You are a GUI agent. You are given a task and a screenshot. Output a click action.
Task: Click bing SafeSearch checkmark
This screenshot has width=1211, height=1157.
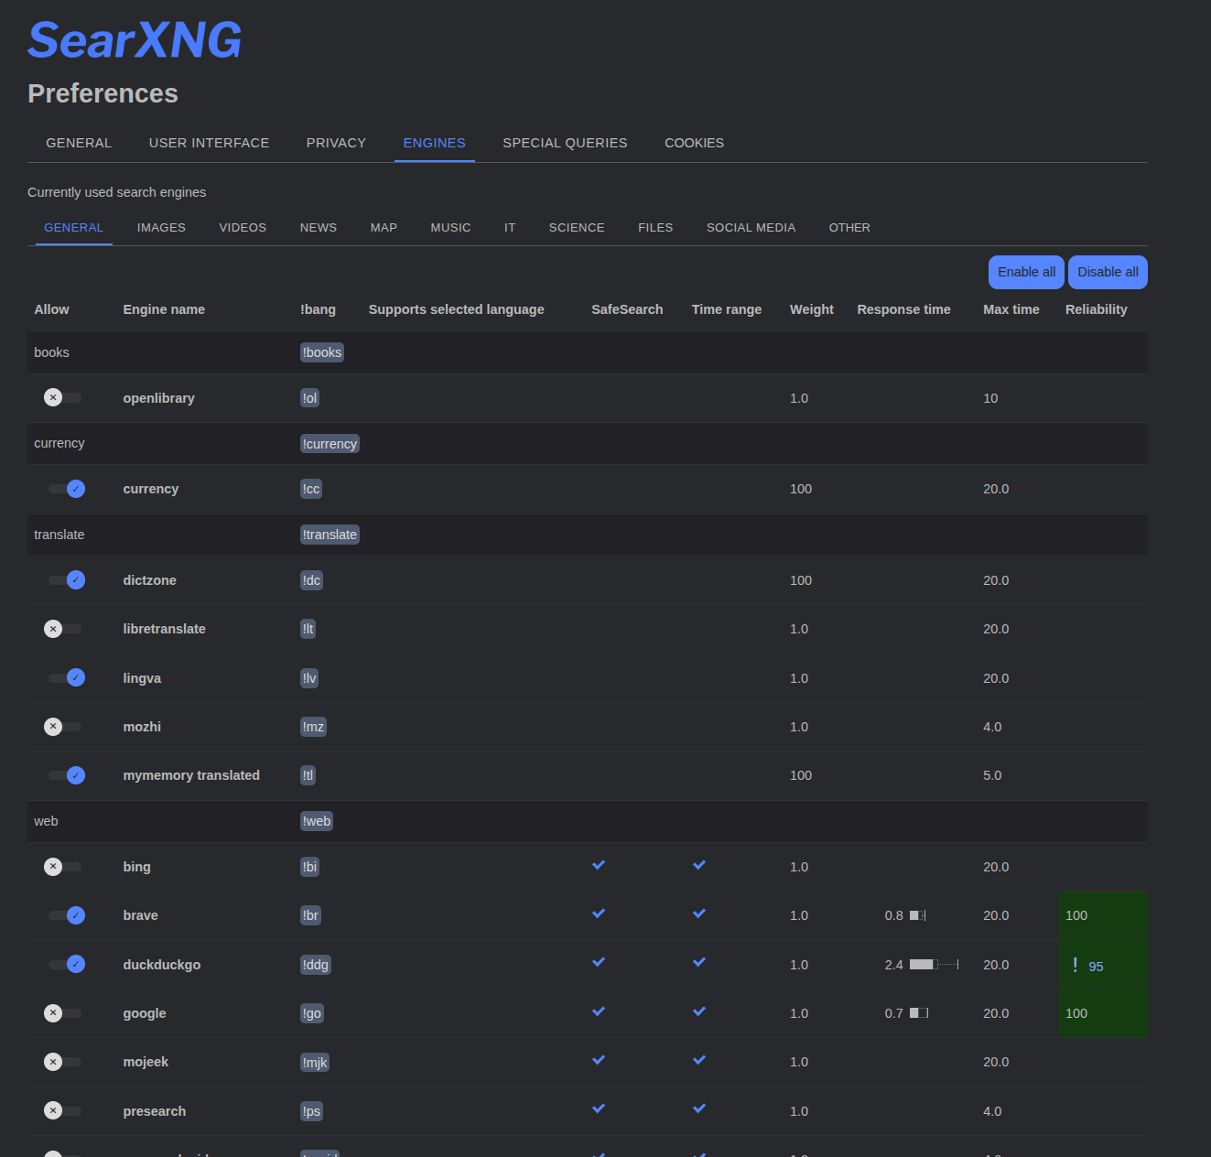(x=599, y=865)
